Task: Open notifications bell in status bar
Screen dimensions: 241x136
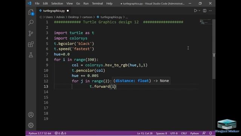Action: pos(210,133)
